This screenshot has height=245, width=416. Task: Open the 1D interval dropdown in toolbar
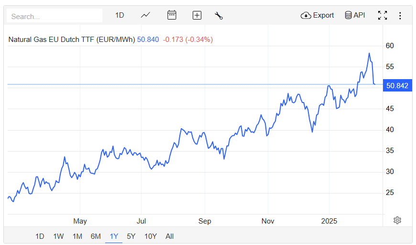pos(120,15)
